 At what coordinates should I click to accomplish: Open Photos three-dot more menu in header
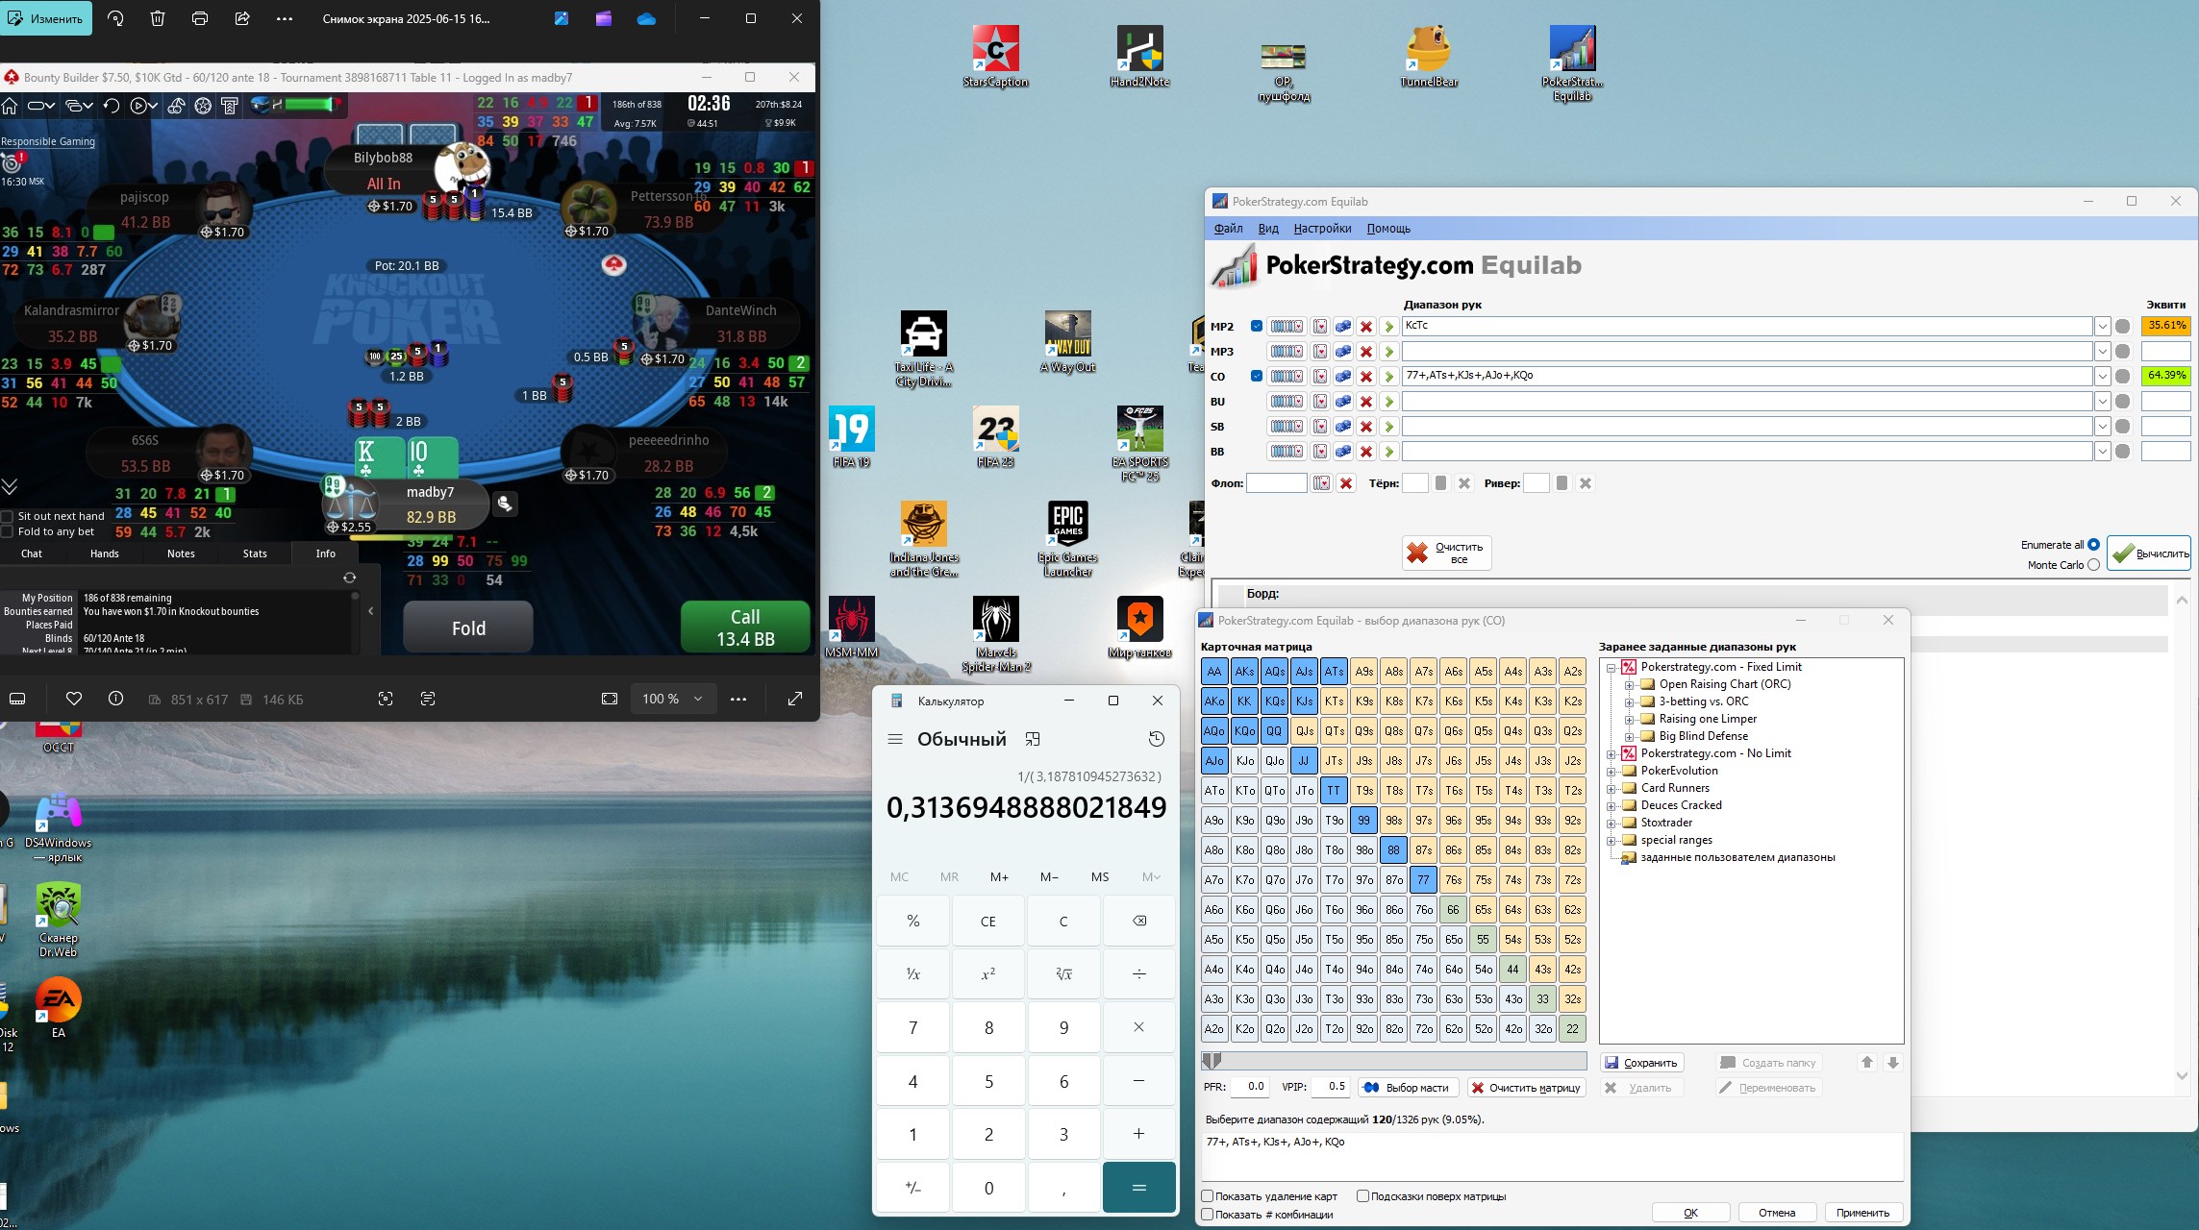click(285, 18)
